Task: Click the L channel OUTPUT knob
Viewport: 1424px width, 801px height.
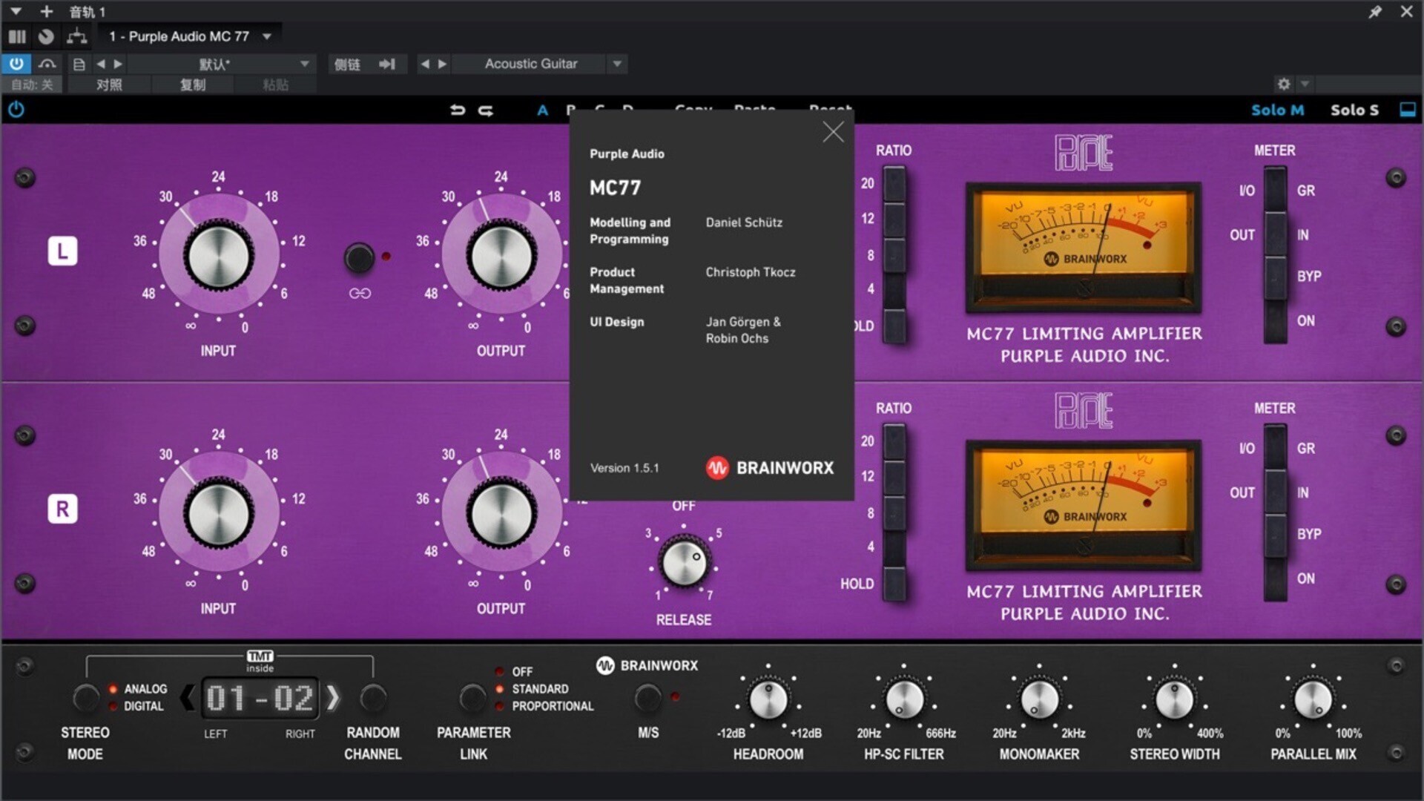Action: [501, 256]
